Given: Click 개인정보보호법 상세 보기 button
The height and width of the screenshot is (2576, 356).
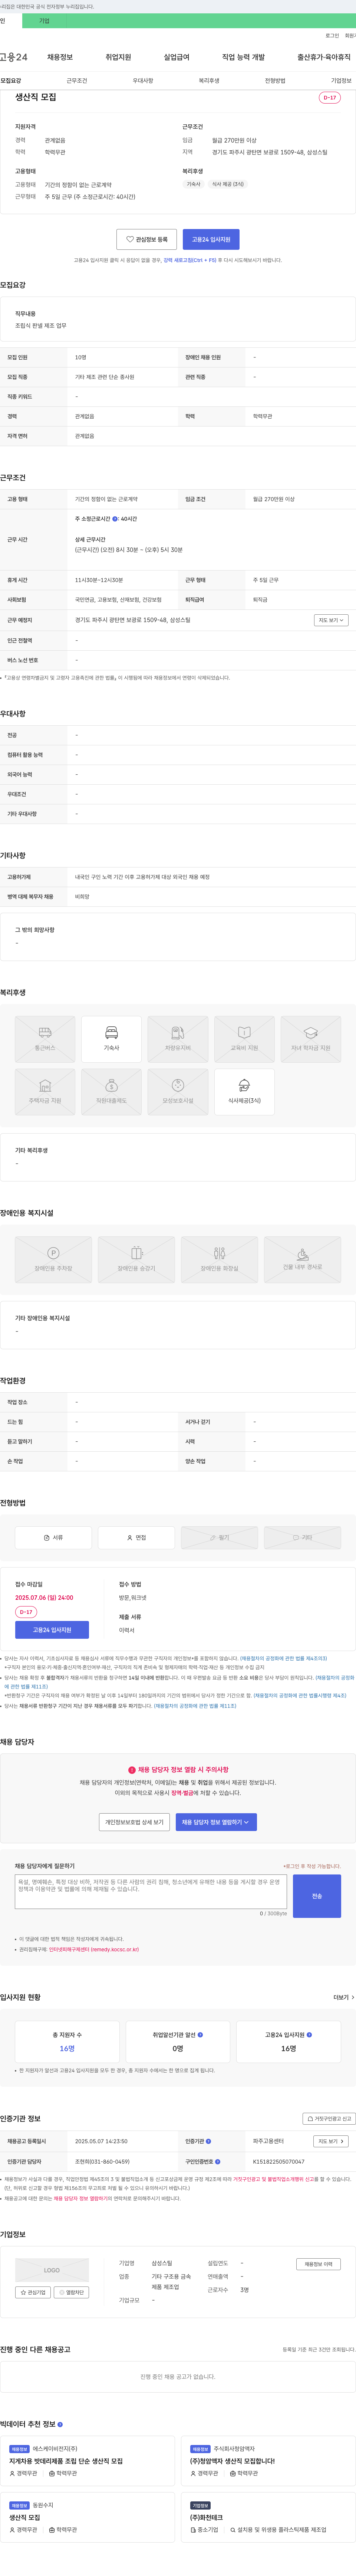Looking at the screenshot, I should [134, 1822].
